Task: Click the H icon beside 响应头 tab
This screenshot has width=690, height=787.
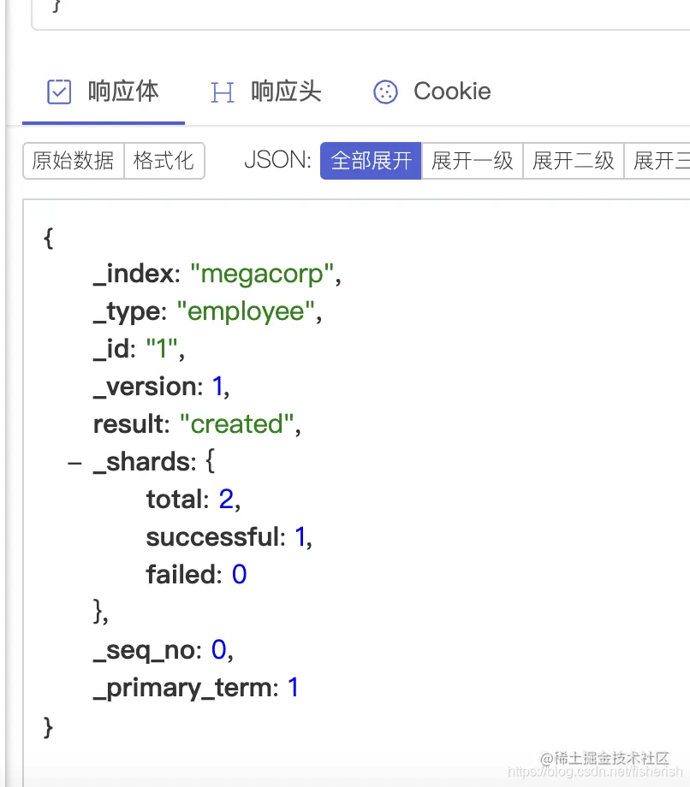Action: click(222, 91)
